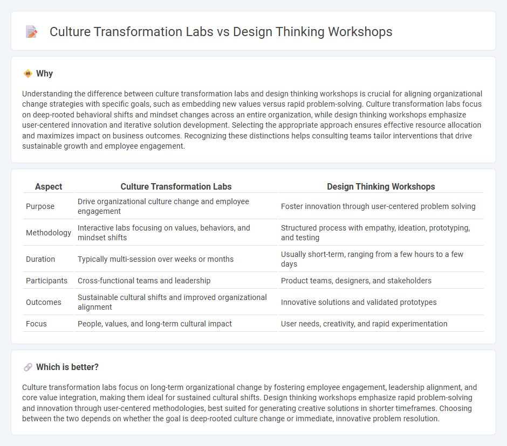
Task: Click the Purpose row label
Action: (40, 206)
